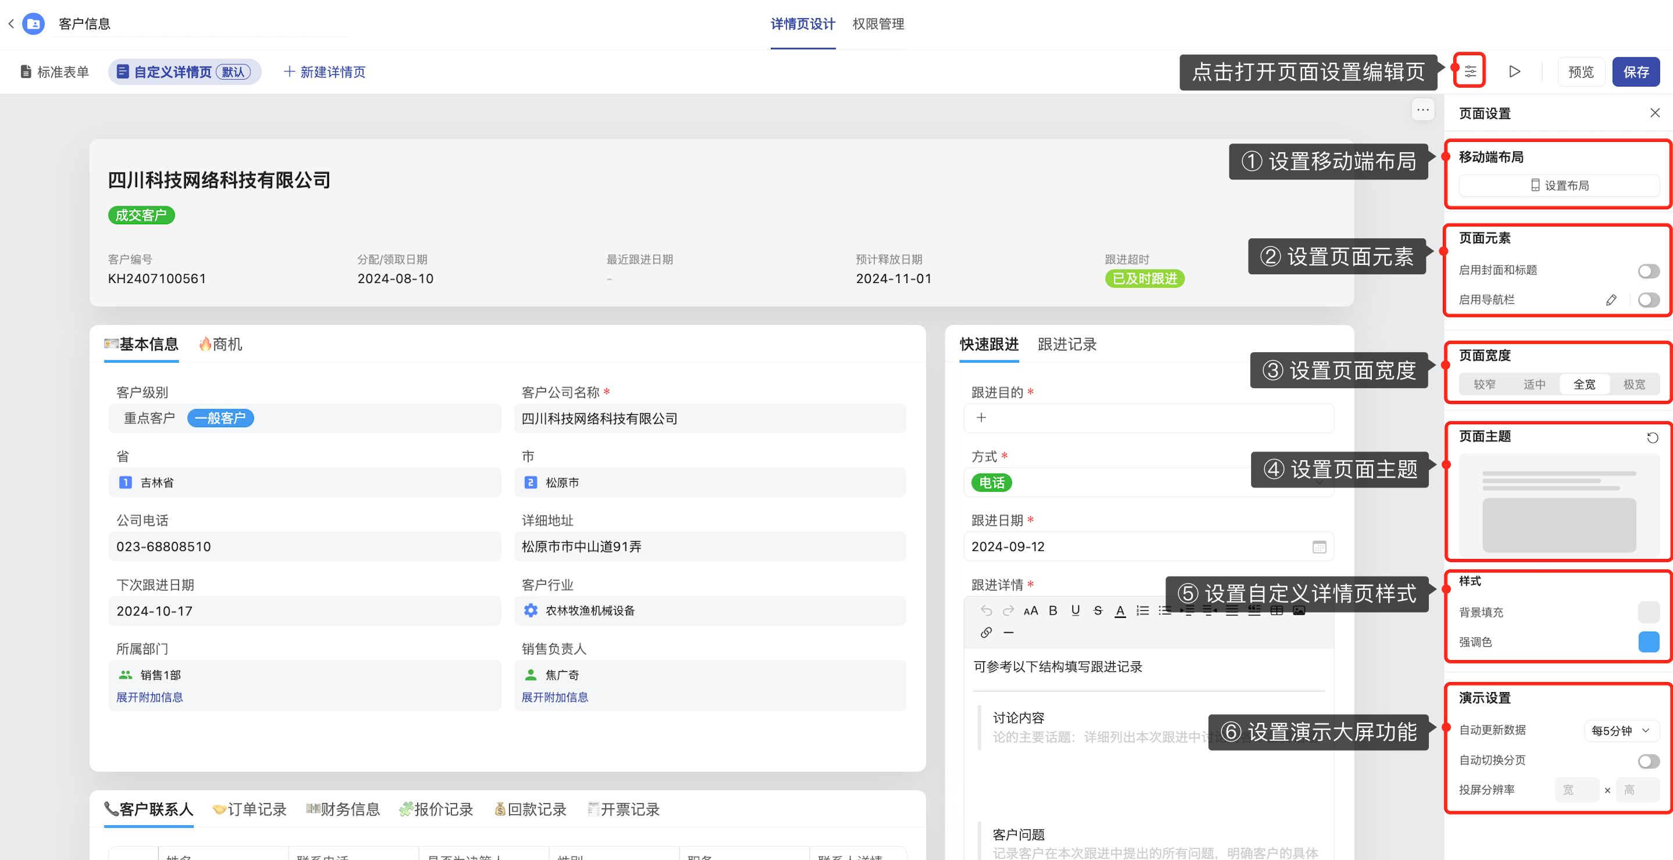Image resolution: width=1673 pixels, height=860 pixels.
Task: Select 一般客户 customer level tag
Action: click(x=220, y=418)
